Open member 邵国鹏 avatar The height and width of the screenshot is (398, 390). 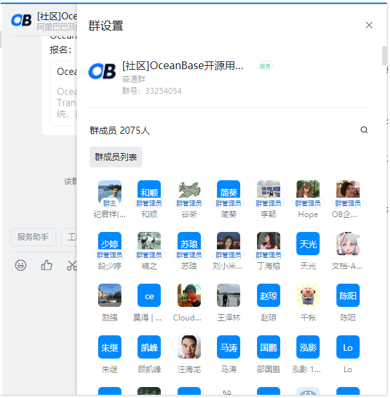pos(269,347)
